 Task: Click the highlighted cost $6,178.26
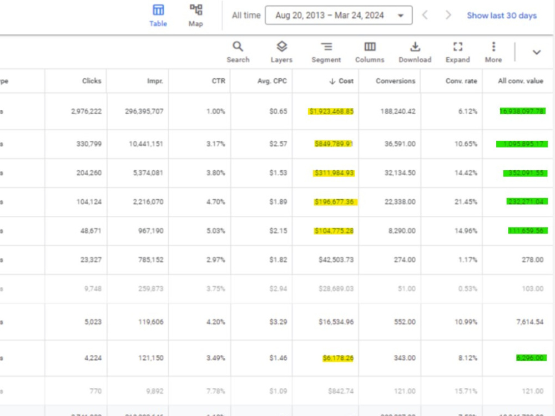pyautogui.click(x=338, y=358)
